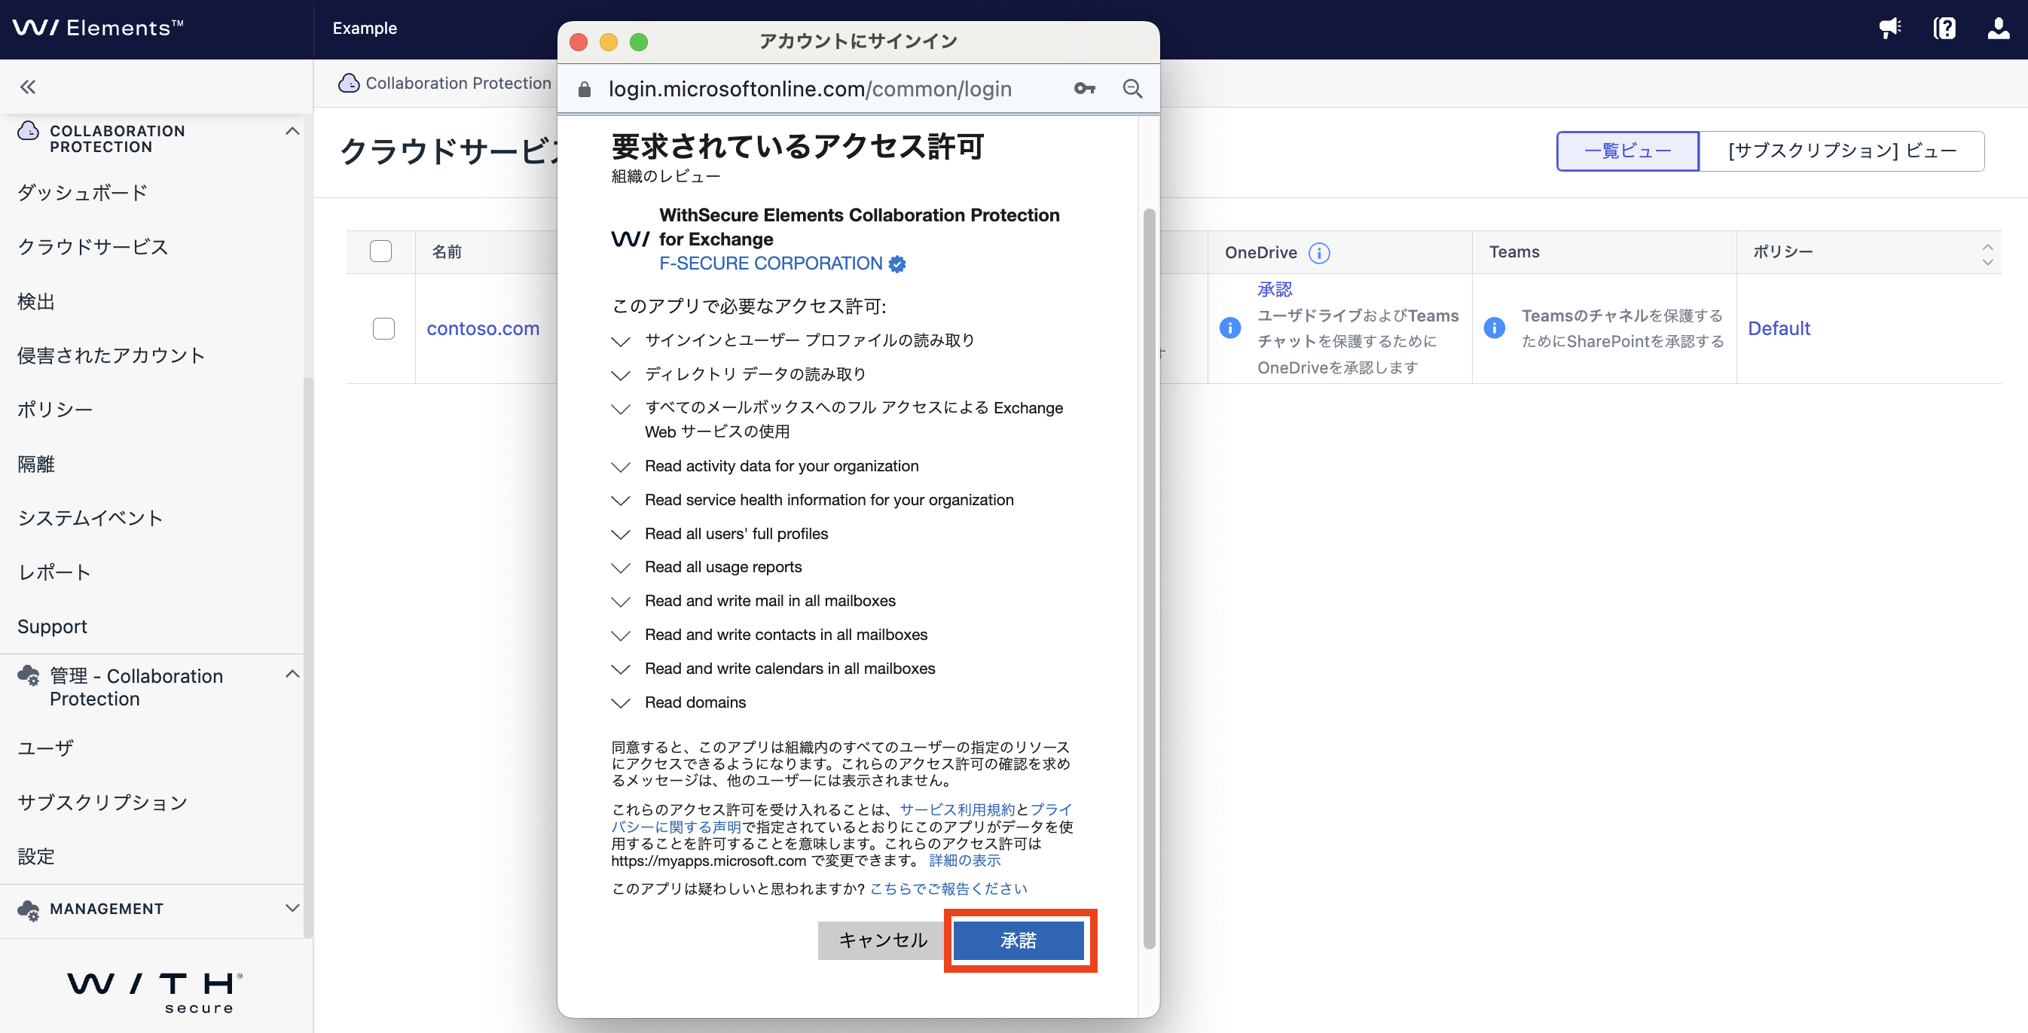
Task: Close the sign-in window with red button
Action: click(579, 41)
